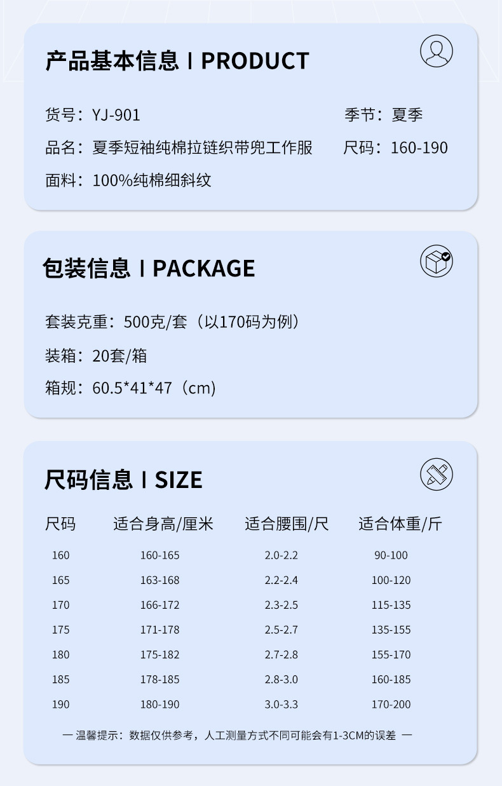Click the 适合腰围/尺 column header
The width and height of the screenshot is (502, 786).
click(287, 524)
